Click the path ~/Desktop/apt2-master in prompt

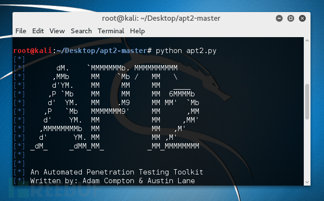102,51
